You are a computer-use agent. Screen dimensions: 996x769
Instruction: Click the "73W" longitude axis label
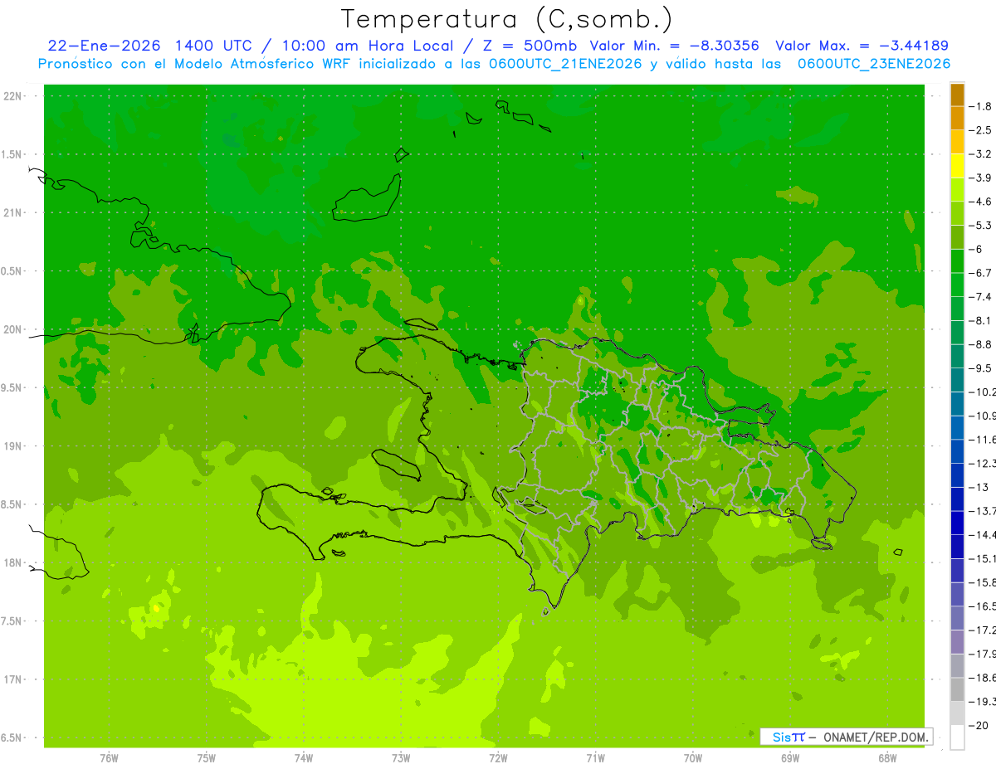click(401, 758)
